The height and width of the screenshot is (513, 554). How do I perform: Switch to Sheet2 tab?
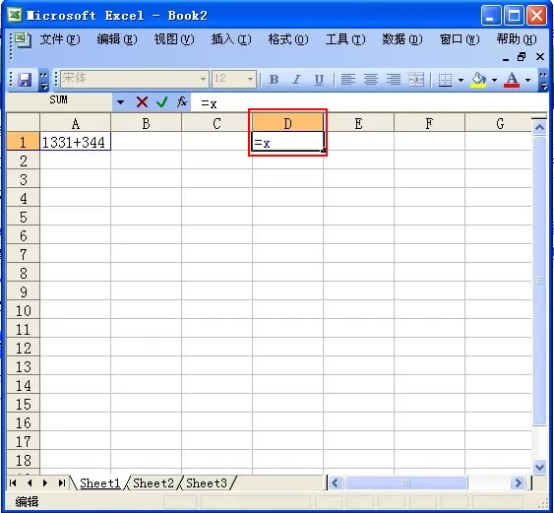click(x=154, y=482)
